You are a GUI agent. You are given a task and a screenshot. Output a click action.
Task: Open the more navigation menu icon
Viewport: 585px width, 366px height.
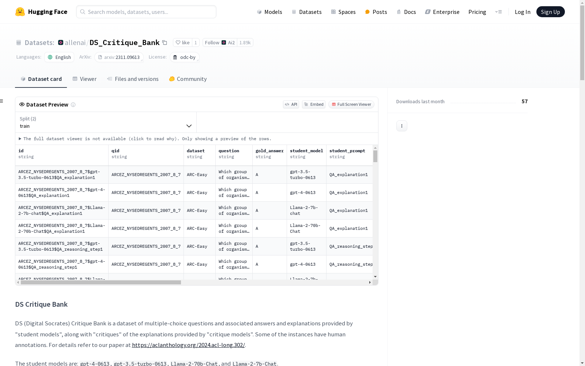(498, 12)
